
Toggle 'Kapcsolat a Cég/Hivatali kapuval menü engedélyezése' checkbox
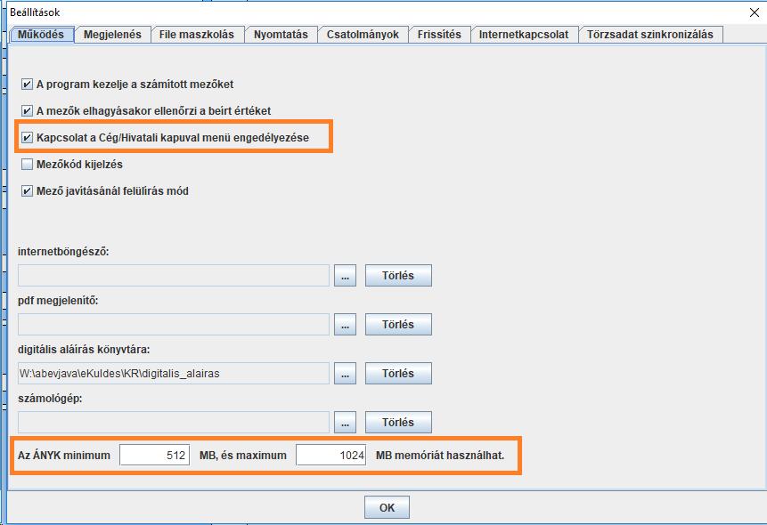(x=27, y=138)
